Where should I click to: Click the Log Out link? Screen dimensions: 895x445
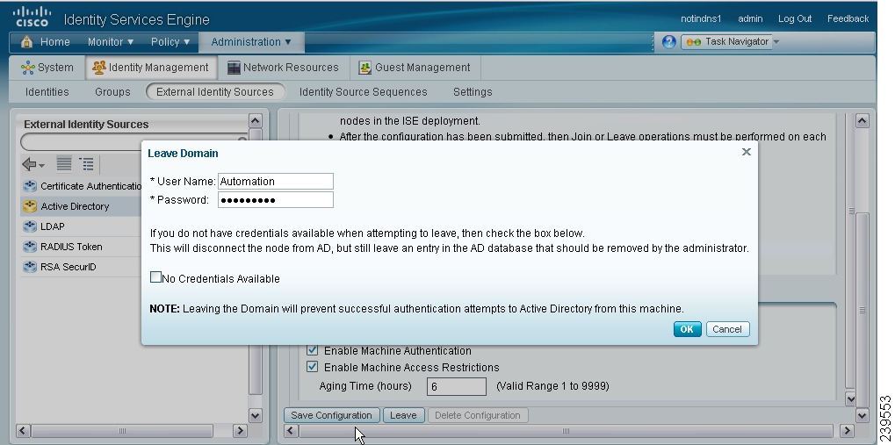(x=795, y=18)
